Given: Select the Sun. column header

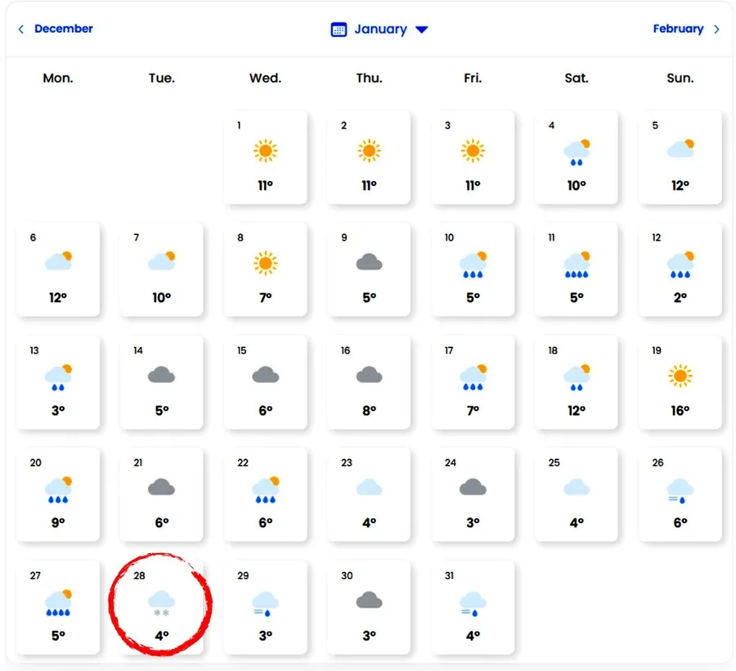Looking at the screenshot, I should [x=680, y=79].
